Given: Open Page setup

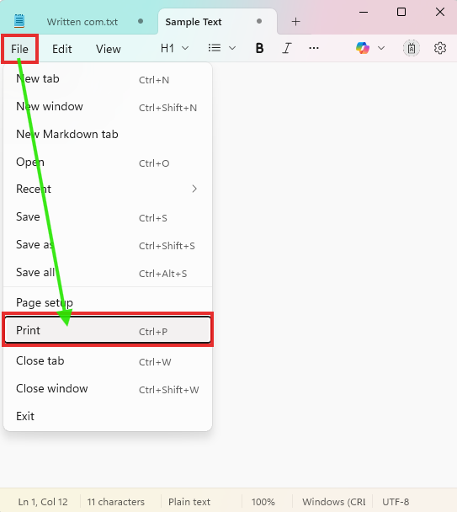Looking at the screenshot, I should (108, 302).
